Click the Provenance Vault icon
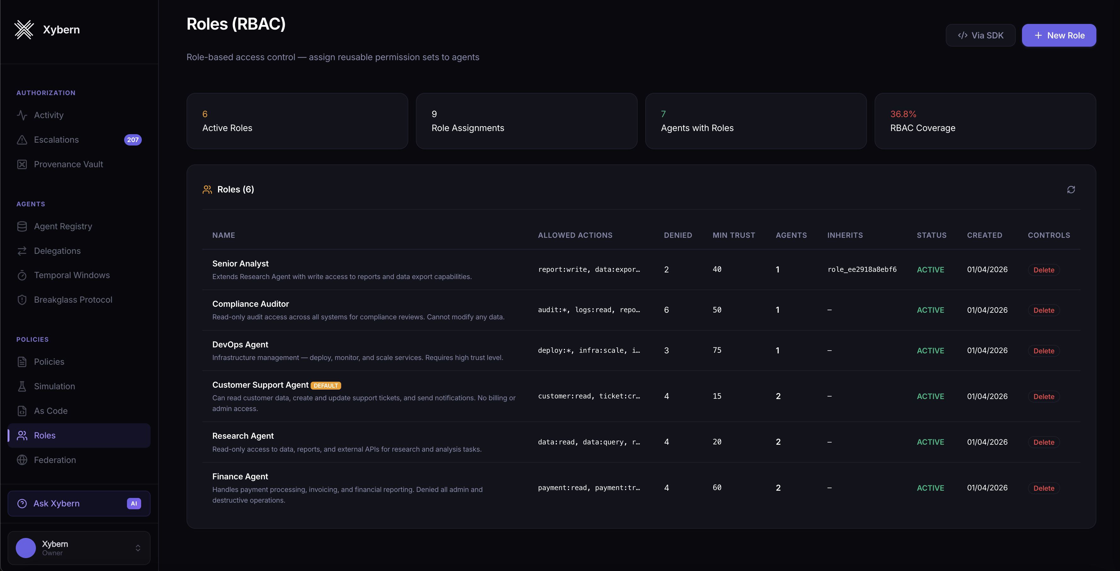1120x571 pixels. 22,164
